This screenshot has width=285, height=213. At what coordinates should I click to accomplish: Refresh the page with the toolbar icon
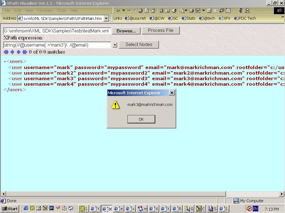point(147,11)
